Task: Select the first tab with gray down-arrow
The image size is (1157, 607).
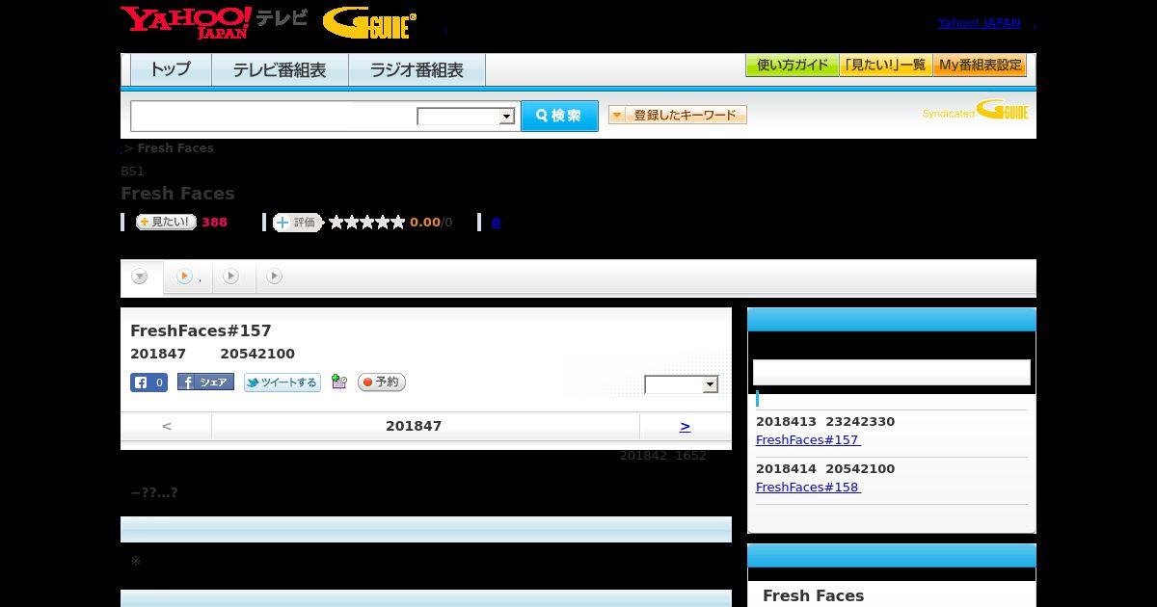Action: (141, 277)
